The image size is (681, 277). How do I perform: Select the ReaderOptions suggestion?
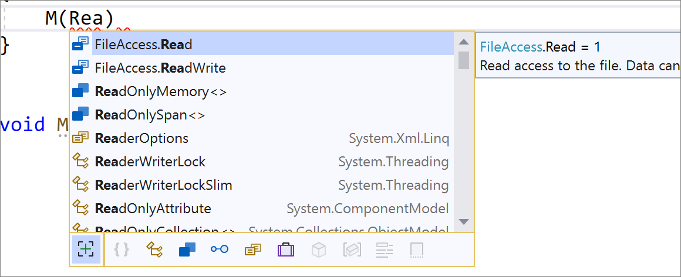[263, 138]
